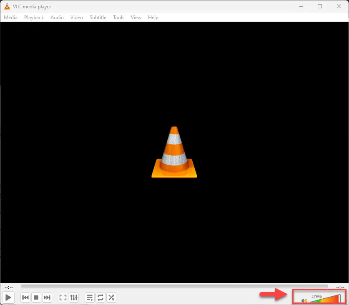Open the Playback menu

34,18
